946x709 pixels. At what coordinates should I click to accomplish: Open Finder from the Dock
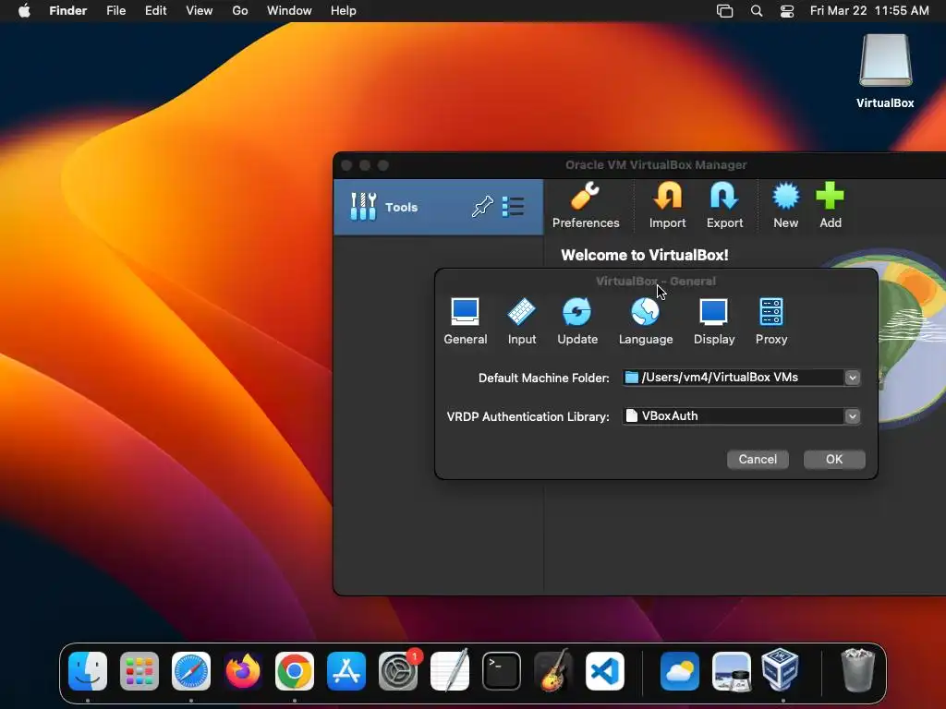(x=88, y=671)
